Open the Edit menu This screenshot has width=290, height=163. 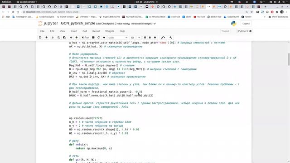coord(52,31)
